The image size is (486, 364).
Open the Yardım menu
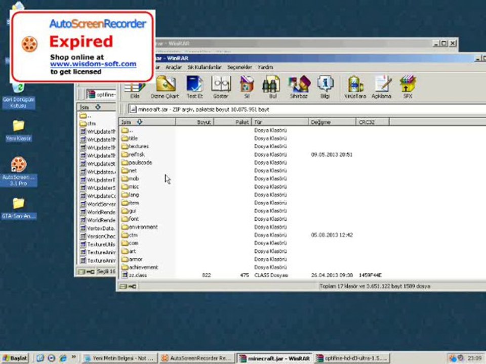click(265, 67)
